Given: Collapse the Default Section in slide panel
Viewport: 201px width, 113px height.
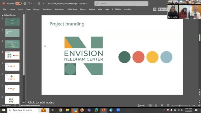Looking at the screenshot, I should coord(3,15).
